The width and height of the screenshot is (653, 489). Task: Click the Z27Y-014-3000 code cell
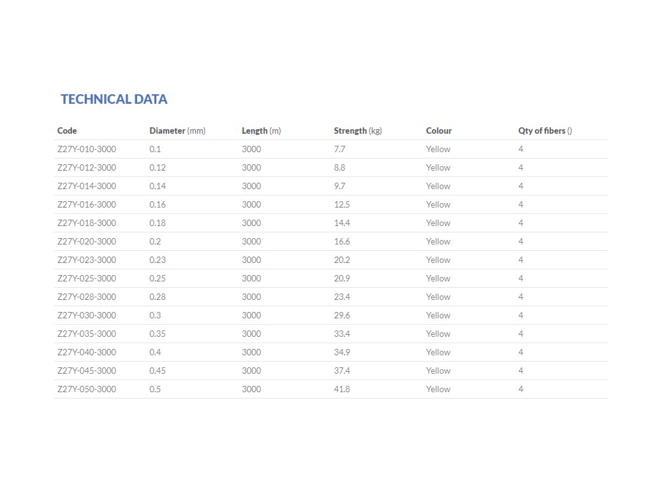tap(87, 186)
